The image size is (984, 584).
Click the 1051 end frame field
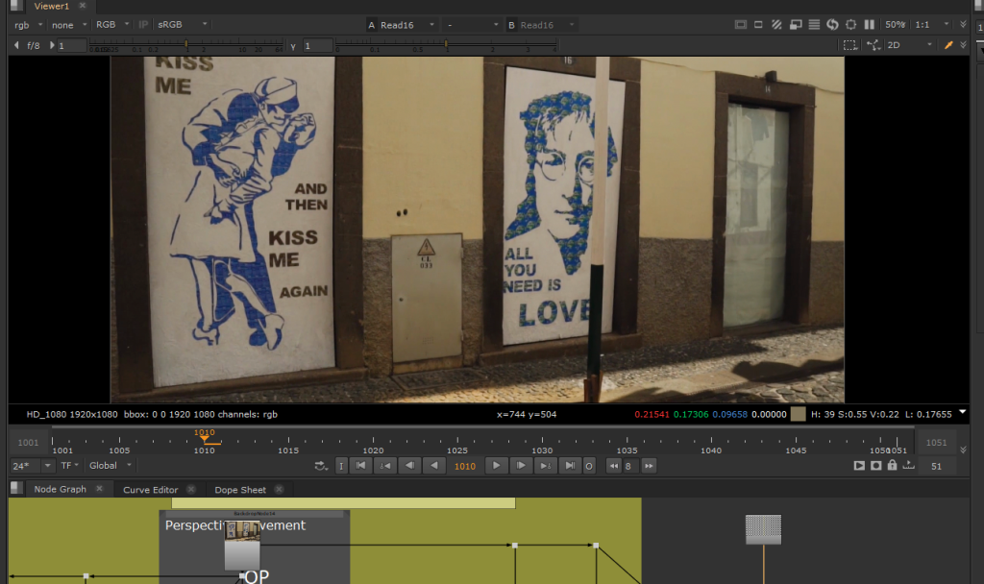[x=936, y=442]
